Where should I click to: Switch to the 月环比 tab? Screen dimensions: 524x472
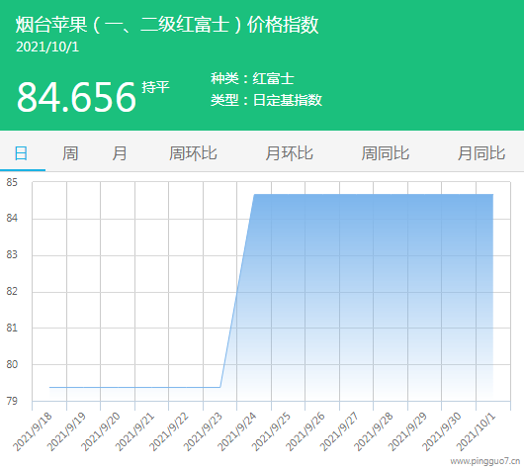[x=289, y=153]
